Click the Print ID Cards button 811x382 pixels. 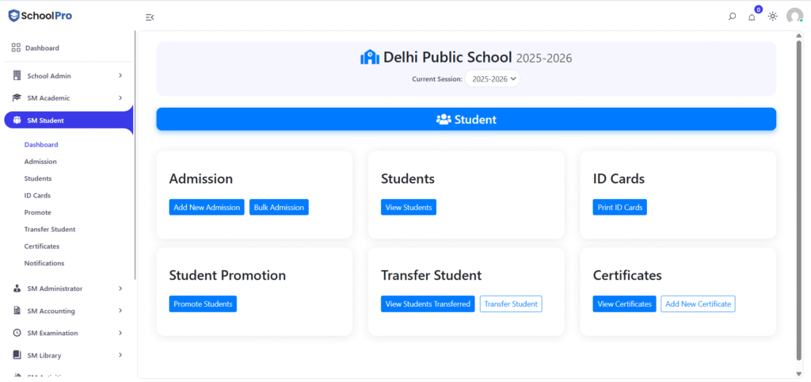[619, 207]
